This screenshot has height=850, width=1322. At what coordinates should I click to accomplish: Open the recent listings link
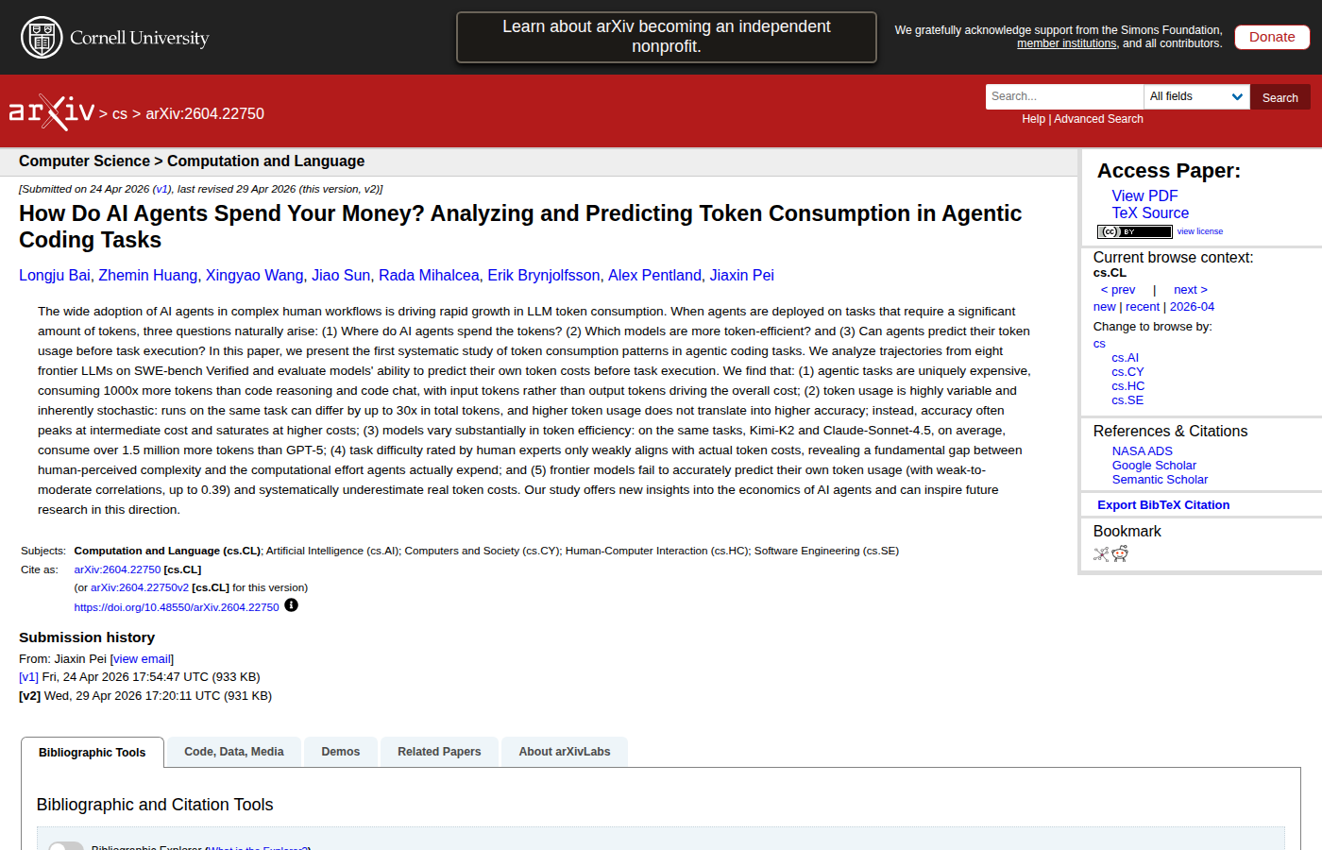(x=1143, y=307)
